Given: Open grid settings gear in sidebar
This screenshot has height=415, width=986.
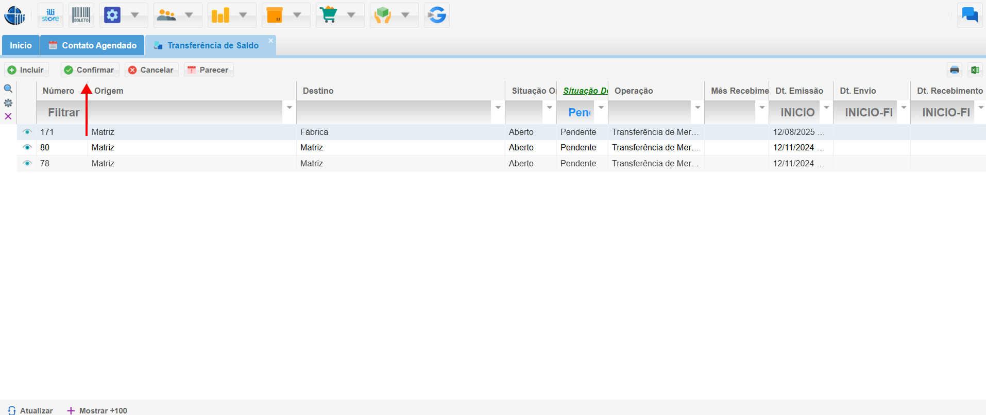Looking at the screenshot, I should click(8, 103).
